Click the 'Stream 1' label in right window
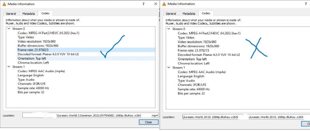This screenshot has width=310, height=131. (x=179, y=68)
